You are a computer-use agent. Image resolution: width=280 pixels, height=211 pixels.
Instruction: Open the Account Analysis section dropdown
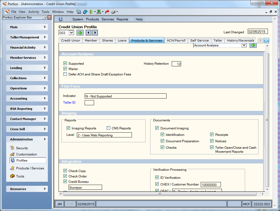tap(244, 45)
